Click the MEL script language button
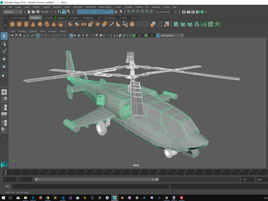Screen dimensions: 268x201 (x=7, y=186)
